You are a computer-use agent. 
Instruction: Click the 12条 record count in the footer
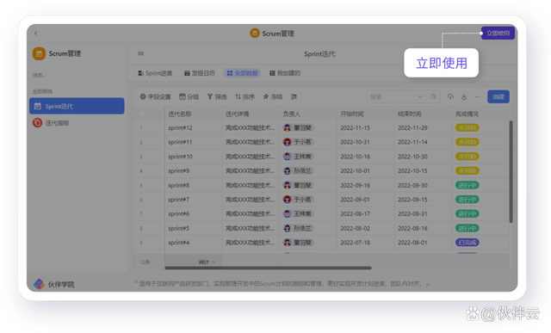coord(145,262)
